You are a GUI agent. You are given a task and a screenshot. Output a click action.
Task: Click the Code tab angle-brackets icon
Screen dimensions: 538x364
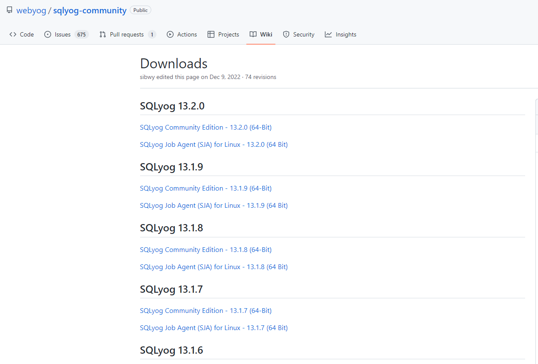click(x=13, y=34)
